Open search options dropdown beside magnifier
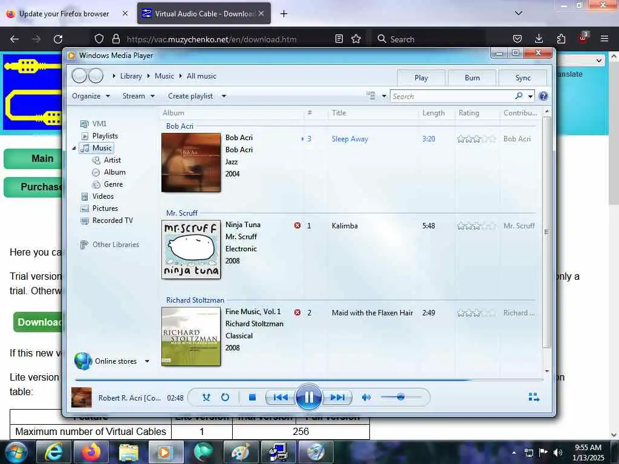 click(530, 96)
